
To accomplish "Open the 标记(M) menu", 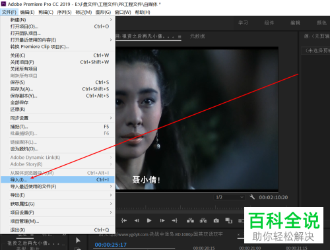I will coord(83,12).
